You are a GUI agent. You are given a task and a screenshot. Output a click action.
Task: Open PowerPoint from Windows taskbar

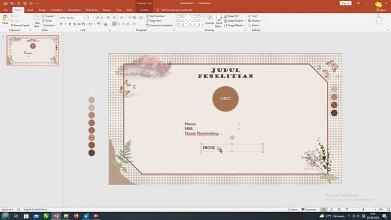56,216
